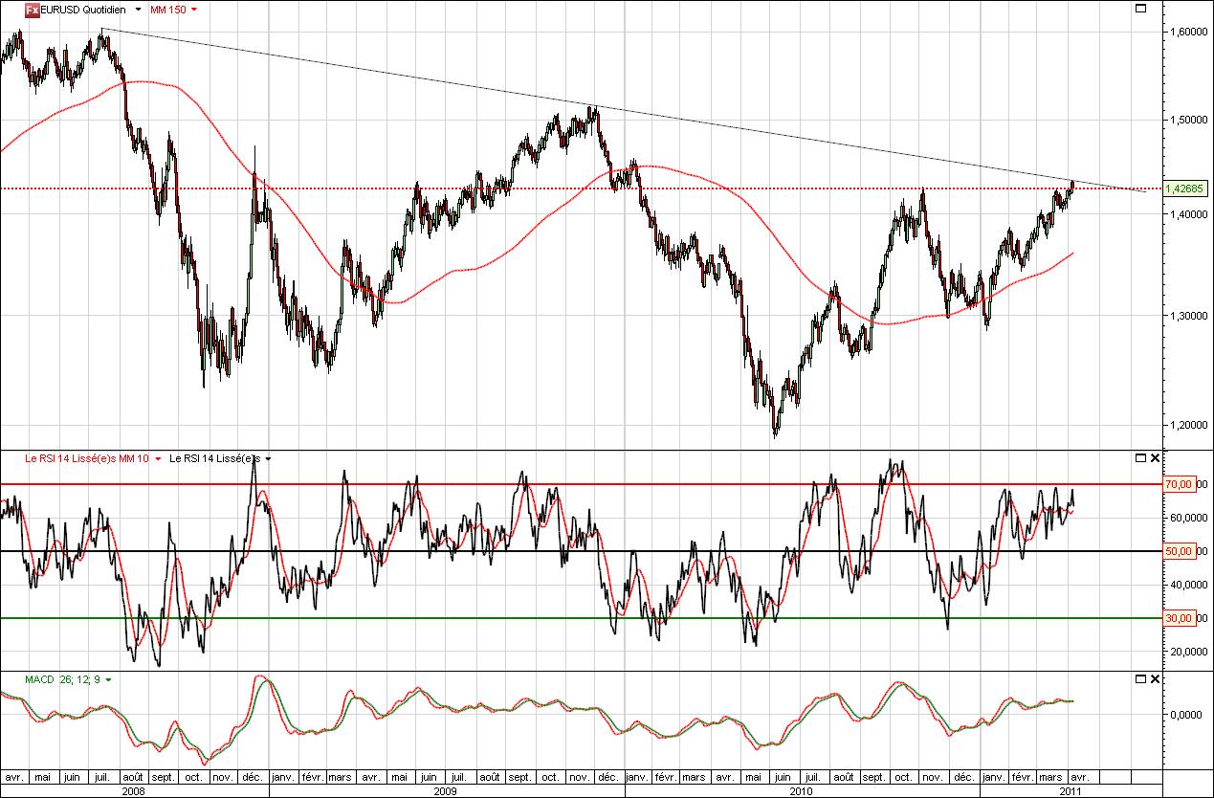Open the Le RSI 14 Lissé(e)s MM 10 dropdown

(156, 459)
